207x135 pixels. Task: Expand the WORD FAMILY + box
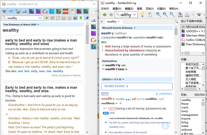(137, 87)
